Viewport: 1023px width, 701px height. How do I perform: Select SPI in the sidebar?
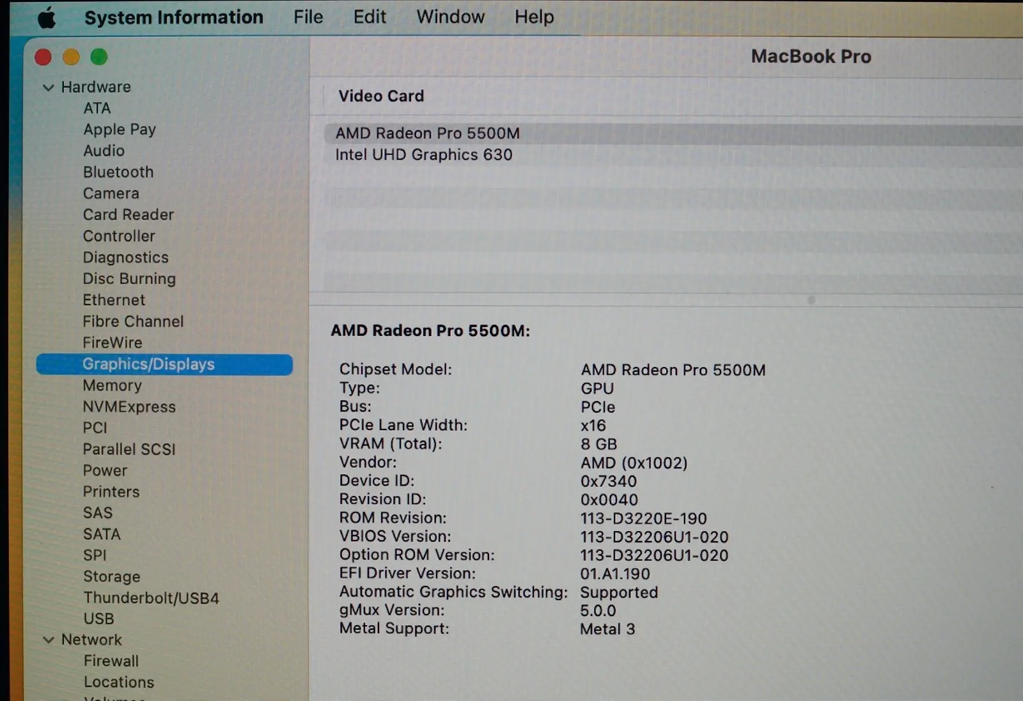(x=95, y=555)
